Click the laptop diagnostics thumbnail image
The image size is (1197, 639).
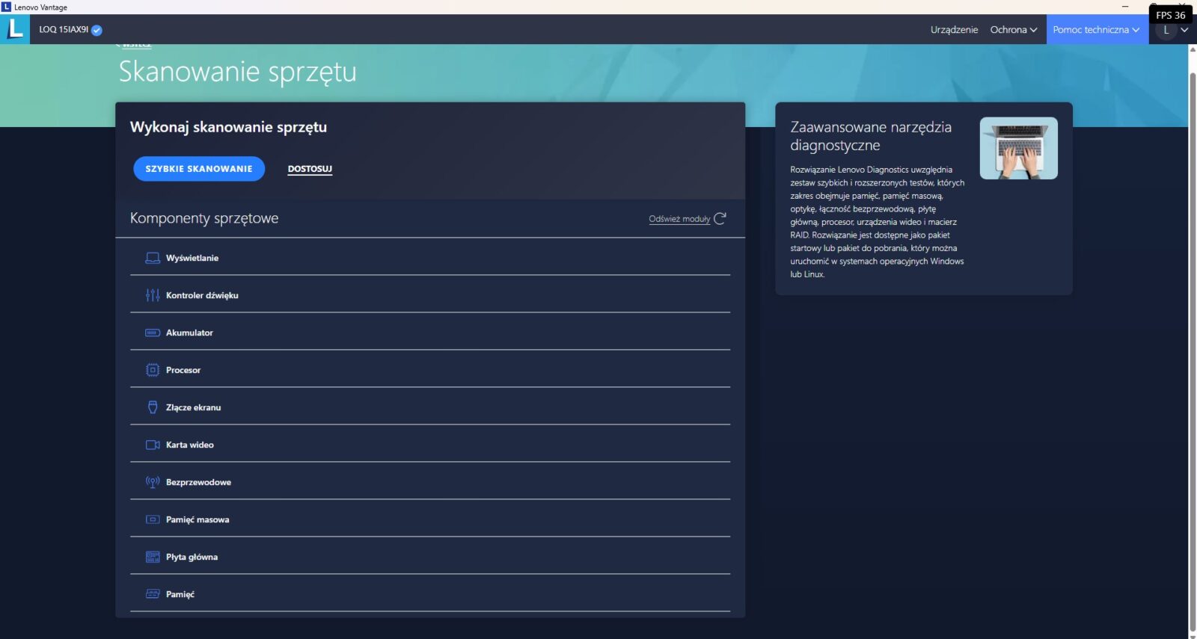click(1018, 148)
